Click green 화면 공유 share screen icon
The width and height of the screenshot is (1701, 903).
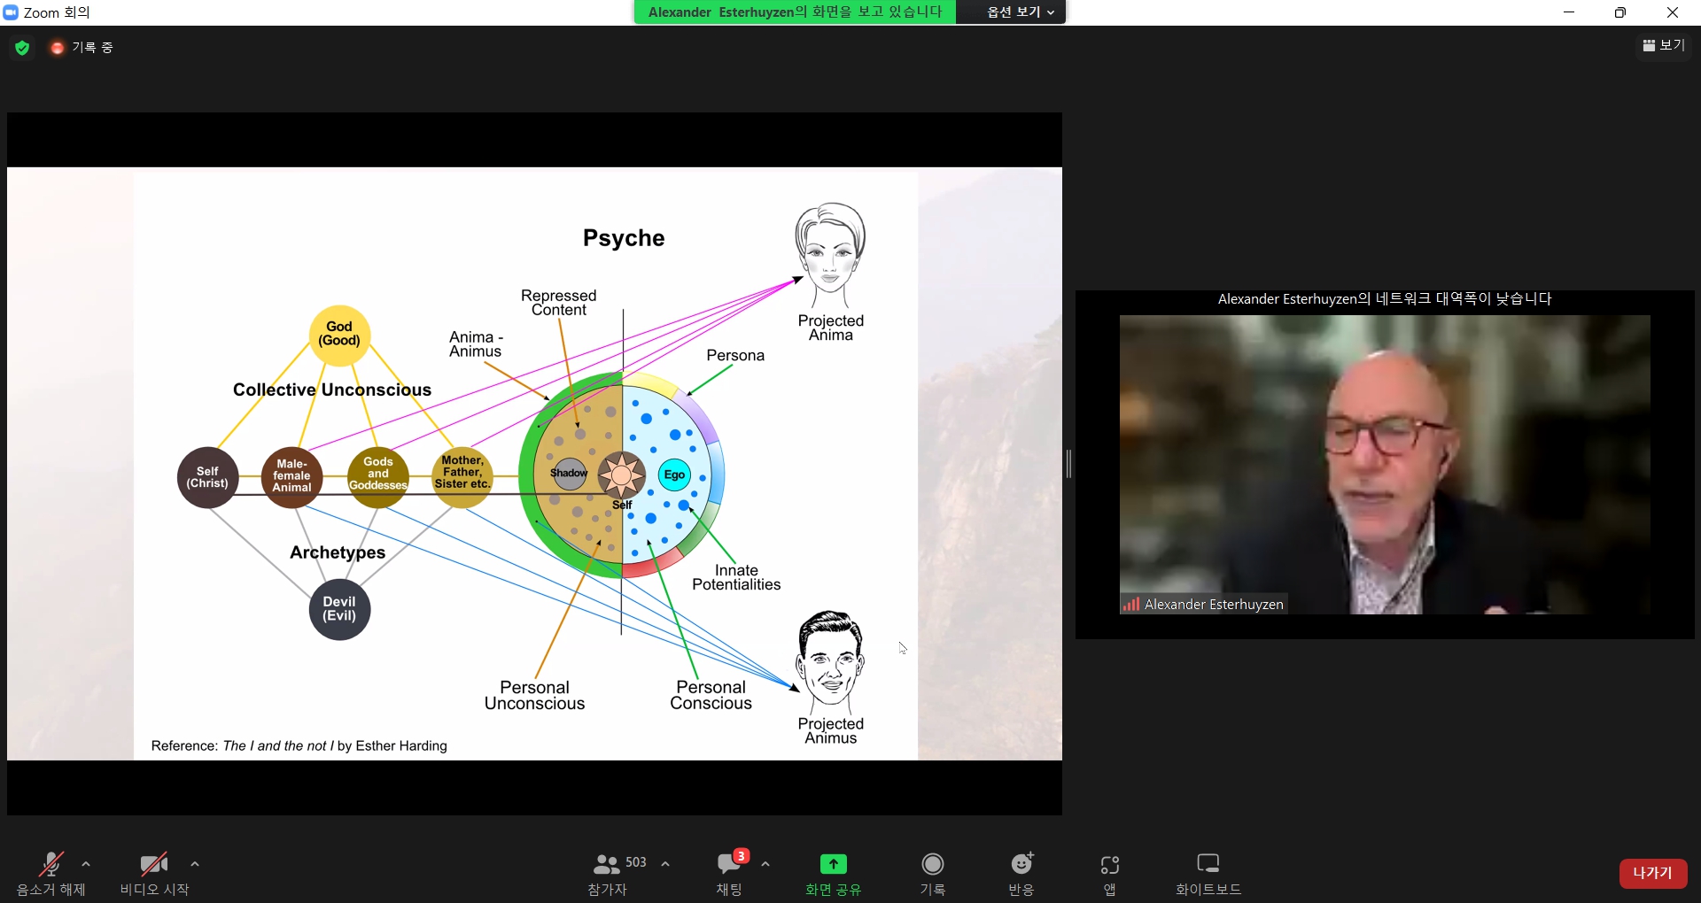(x=833, y=863)
